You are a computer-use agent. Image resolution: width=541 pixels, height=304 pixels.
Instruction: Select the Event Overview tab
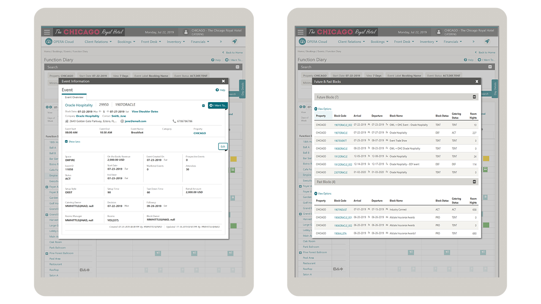(74, 97)
